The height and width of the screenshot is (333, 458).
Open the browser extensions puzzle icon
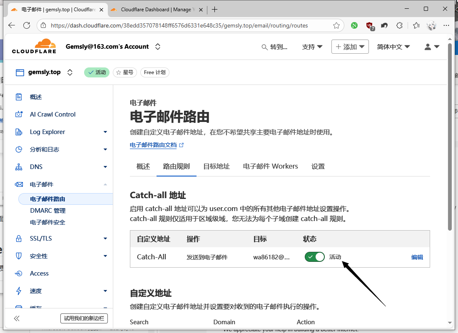[399, 25]
